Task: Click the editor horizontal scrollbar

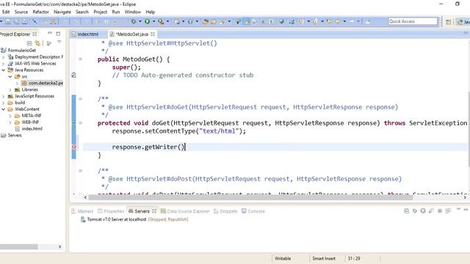Action: click(x=250, y=197)
